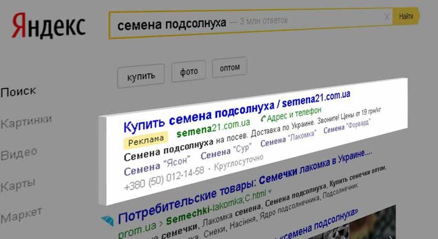Click the ad description about Доставка по Украине

[253, 134]
